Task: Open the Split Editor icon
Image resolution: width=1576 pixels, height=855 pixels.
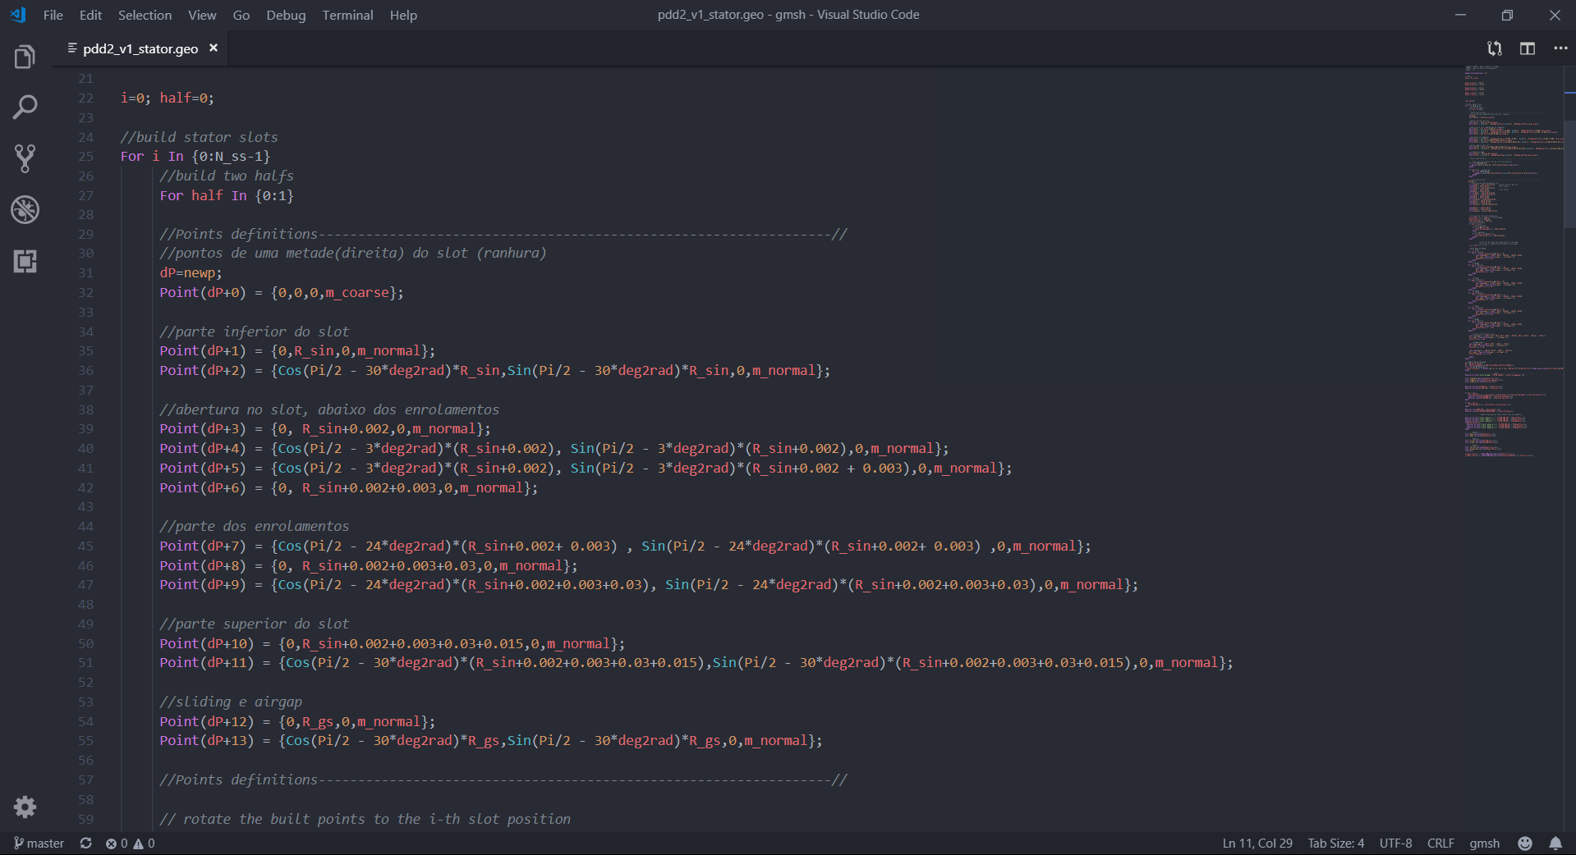Action: point(1527,48)
